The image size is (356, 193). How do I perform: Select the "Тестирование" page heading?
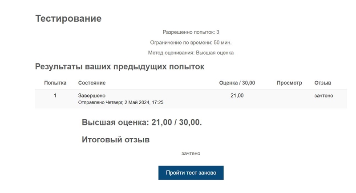pyautogui.click(x=69, y=18)
